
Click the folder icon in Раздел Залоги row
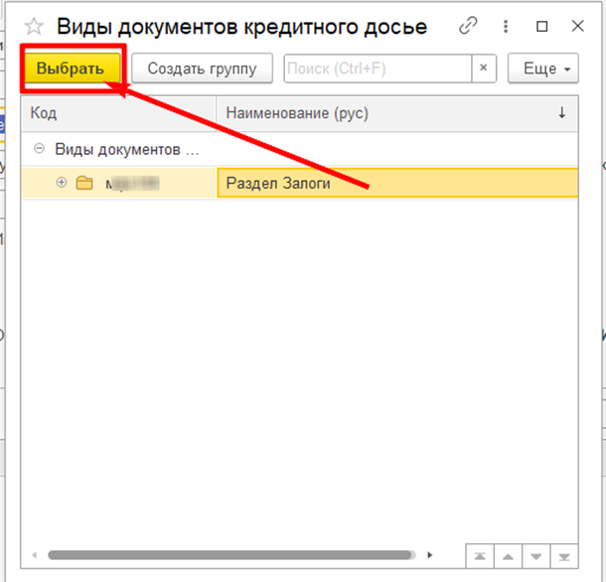pyautogui.click(x=84, y=183)
